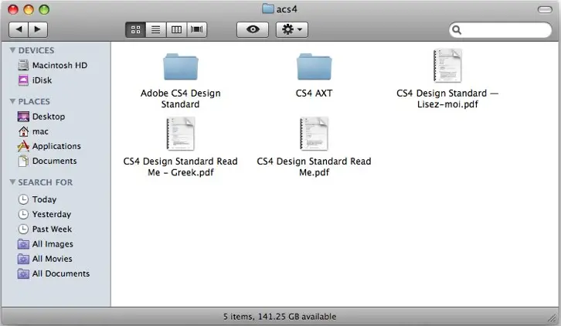
Task: Click the toolbar hide pill button
Action: (545, 10)
